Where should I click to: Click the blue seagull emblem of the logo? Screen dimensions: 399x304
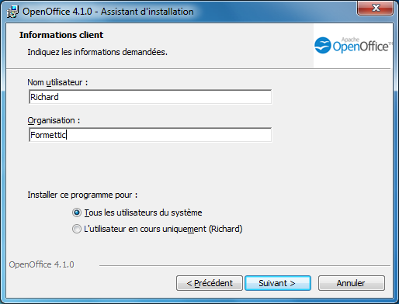323,46
